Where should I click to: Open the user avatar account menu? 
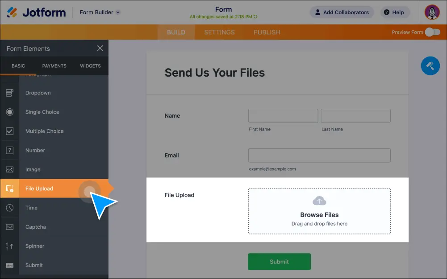(x=432, y=12)
